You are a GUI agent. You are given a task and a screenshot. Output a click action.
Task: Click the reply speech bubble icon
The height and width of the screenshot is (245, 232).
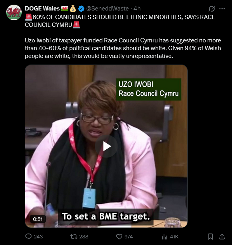coord(28,236)
